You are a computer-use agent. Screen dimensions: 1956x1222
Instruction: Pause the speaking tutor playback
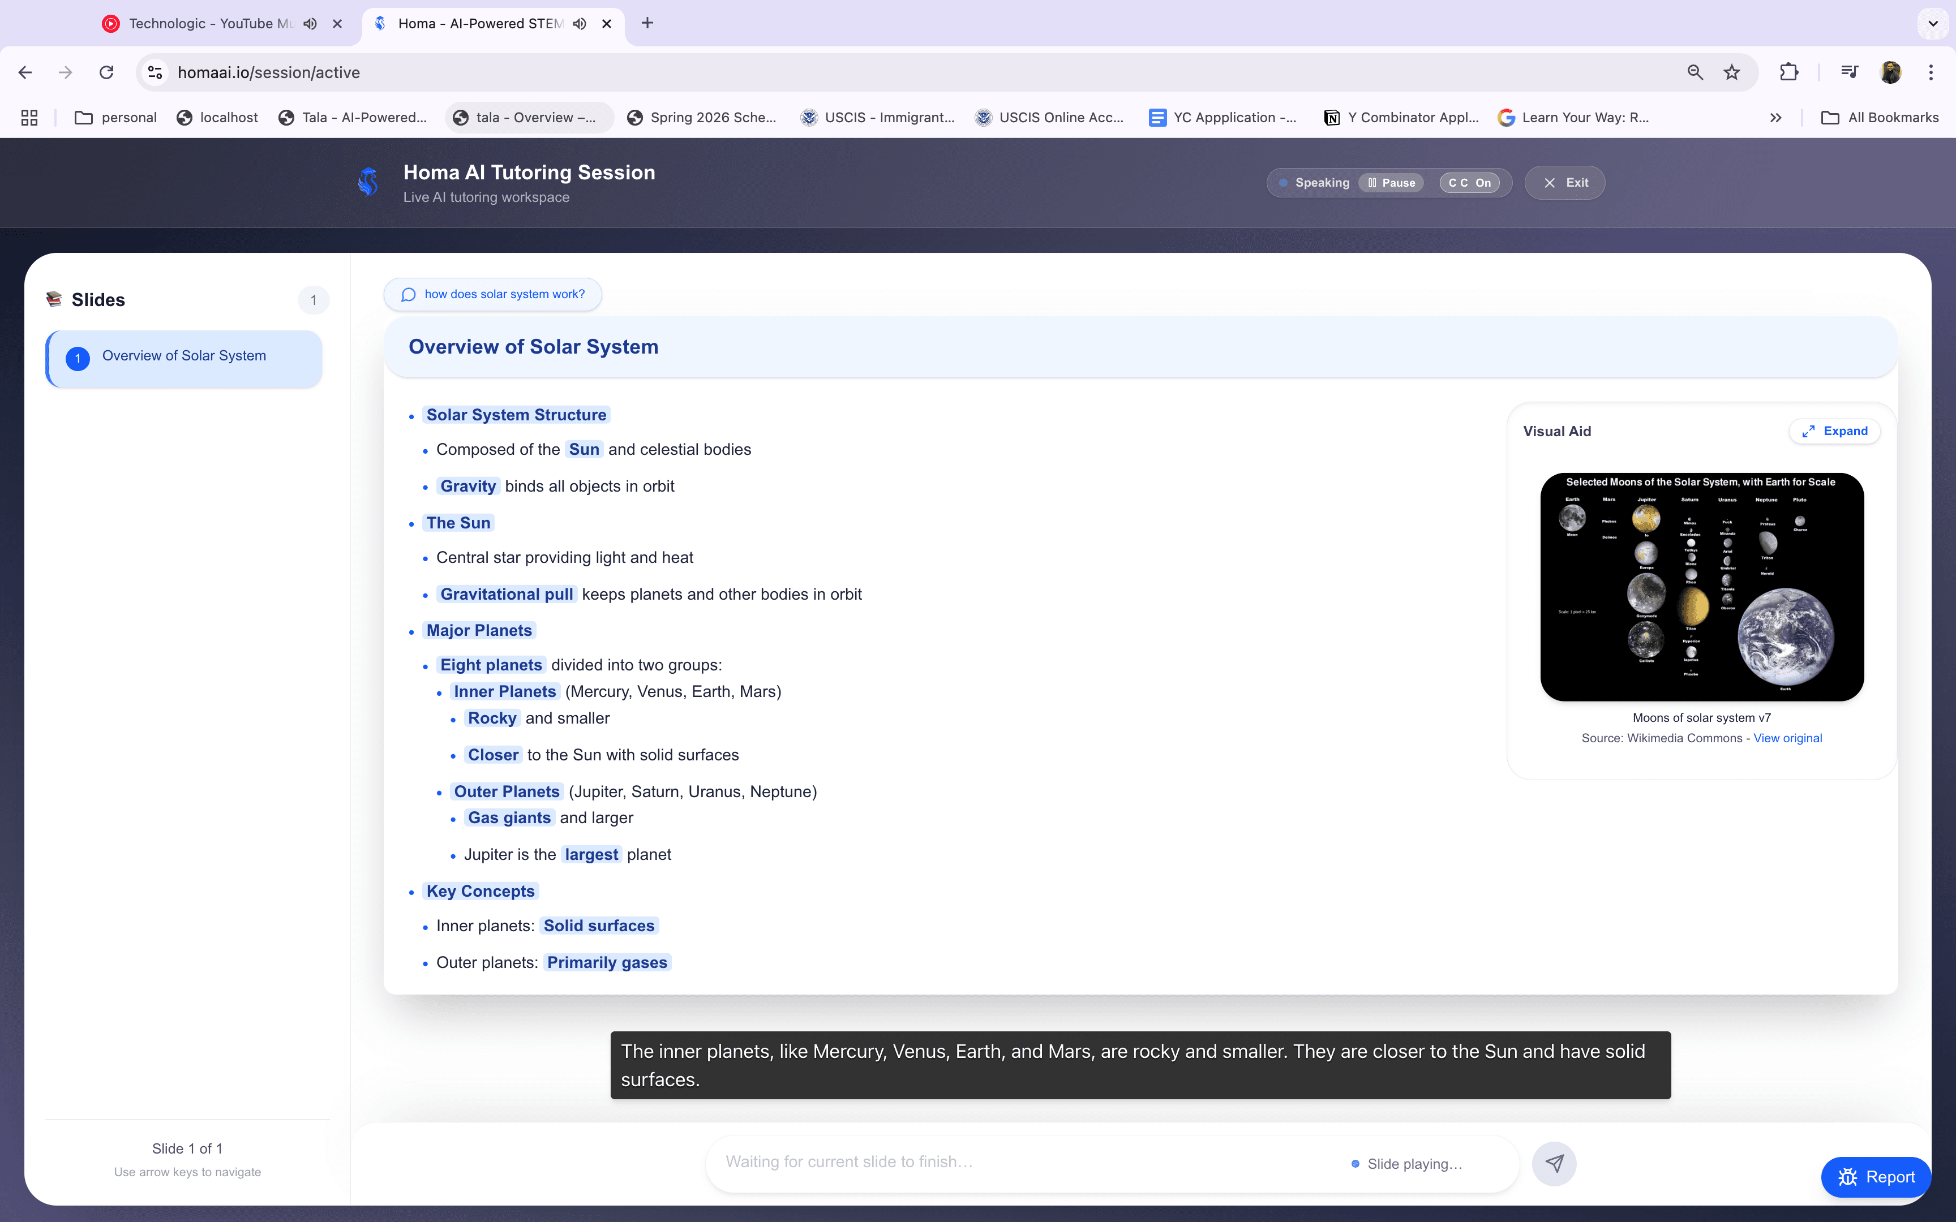pyautogui.click(x=1391, y=183)
